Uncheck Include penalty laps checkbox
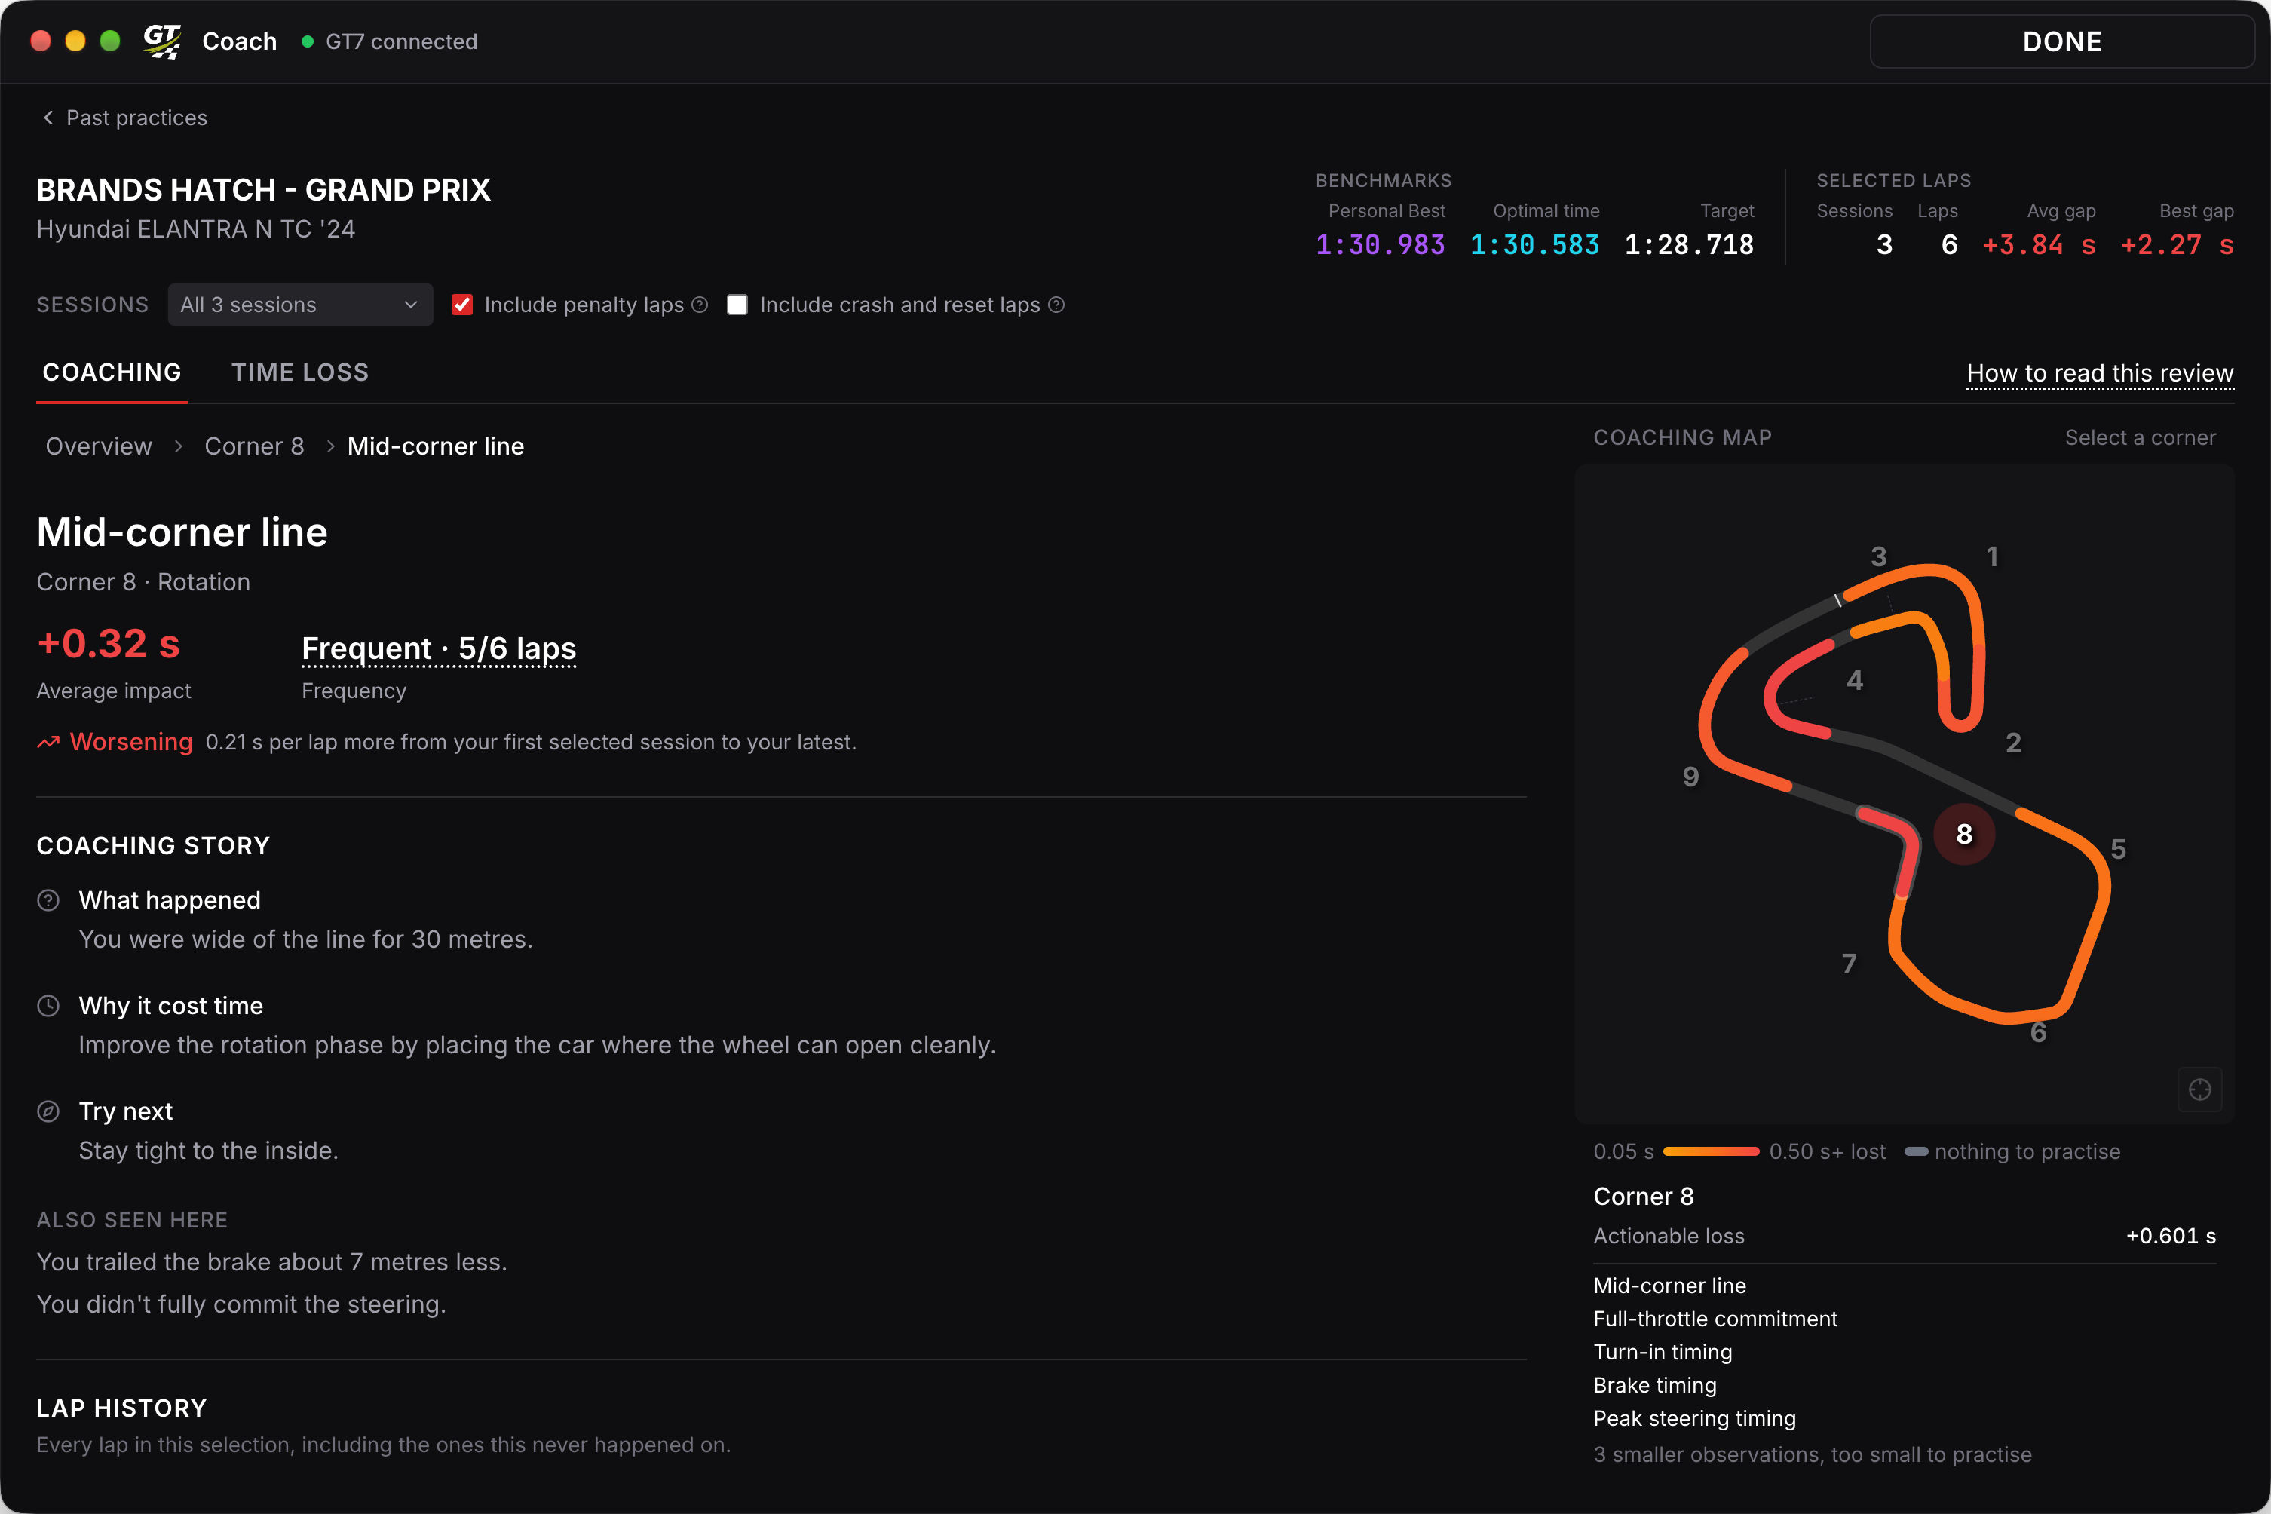 (x=462, y=305)
